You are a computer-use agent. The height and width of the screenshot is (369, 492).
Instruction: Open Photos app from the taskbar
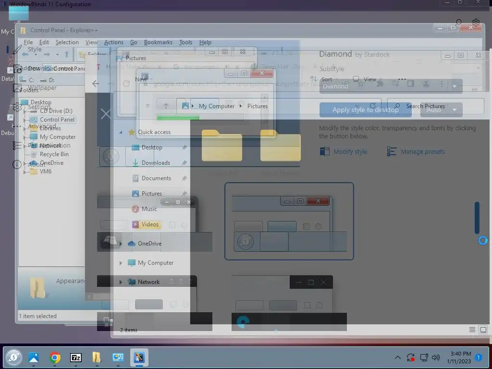(x=34, y=357)
